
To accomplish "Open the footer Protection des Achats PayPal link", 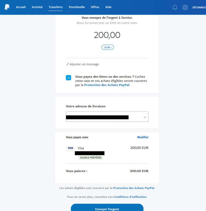I will point(134,188).
